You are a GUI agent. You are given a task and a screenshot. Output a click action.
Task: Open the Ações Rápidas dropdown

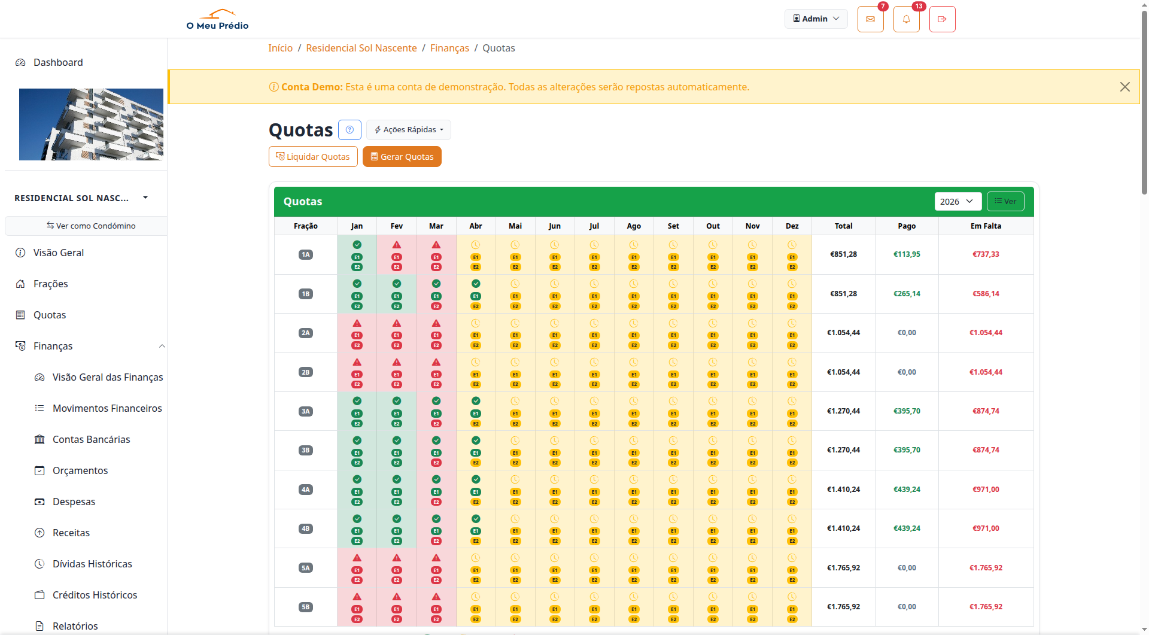[x=409, y=130]
